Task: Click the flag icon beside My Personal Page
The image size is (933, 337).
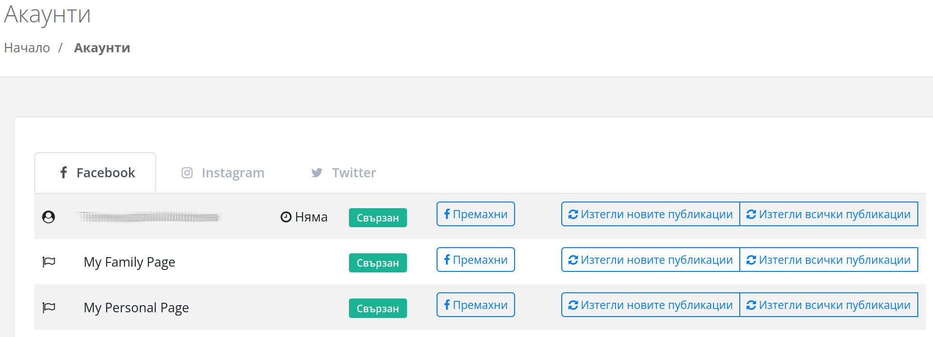Action: tap(49, 308)
